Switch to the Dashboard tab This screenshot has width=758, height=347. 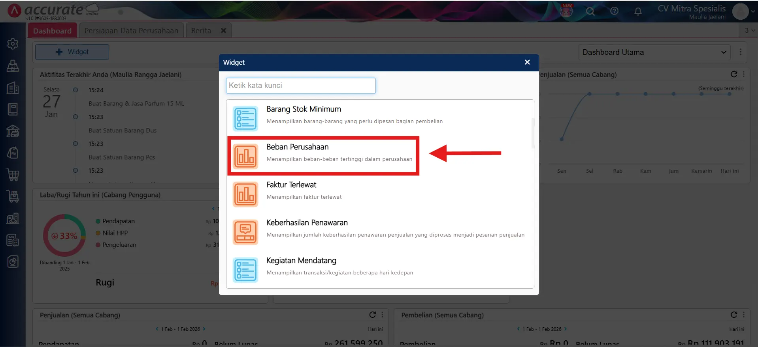(x=52, y=31)
